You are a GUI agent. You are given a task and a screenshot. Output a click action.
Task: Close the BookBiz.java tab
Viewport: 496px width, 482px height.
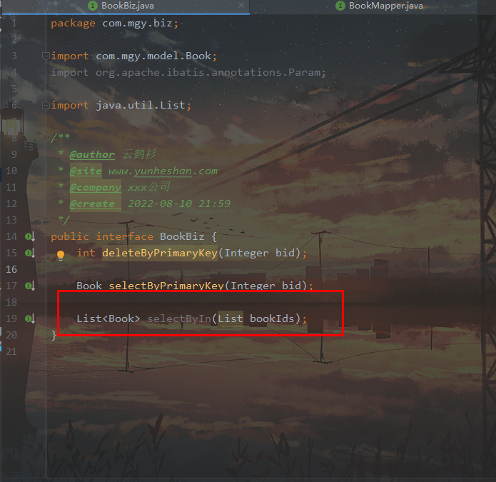tap(241, 6)
